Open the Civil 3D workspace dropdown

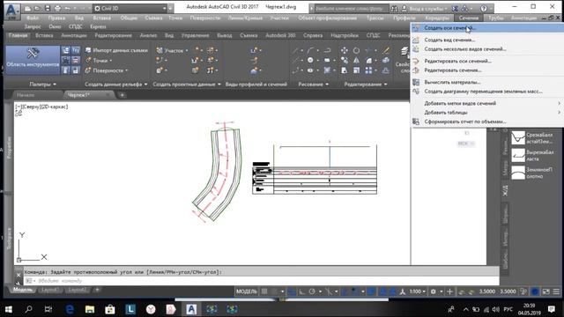pyautogui.click(x=130, y=8)
